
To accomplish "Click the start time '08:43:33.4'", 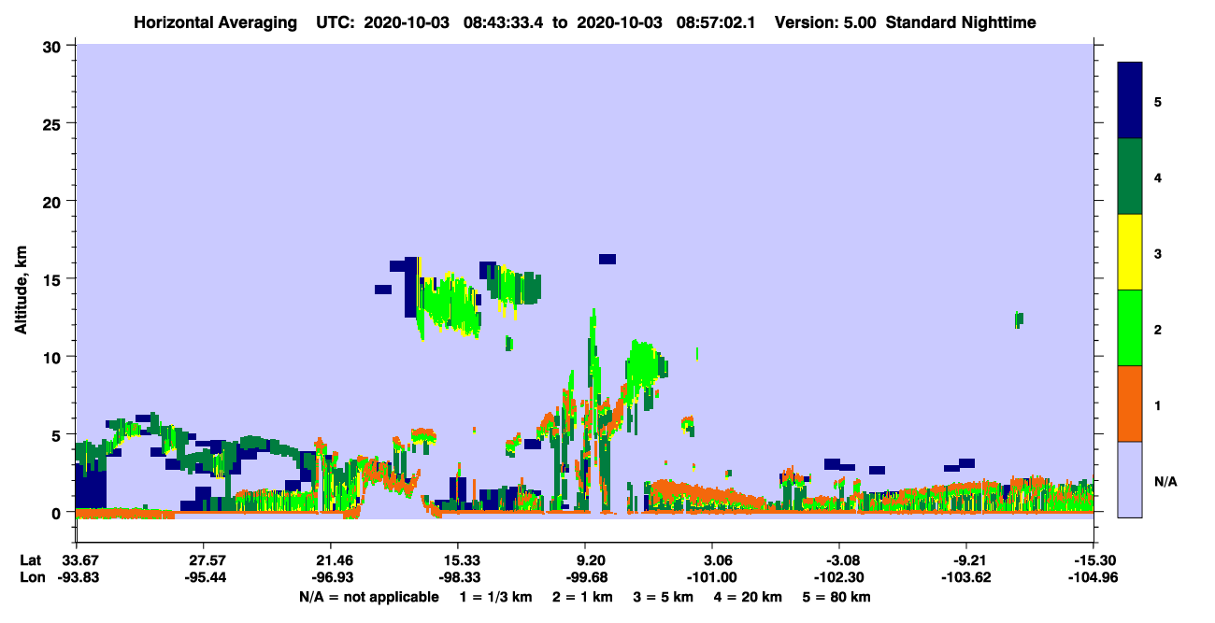I will click(x=503, y=22).
